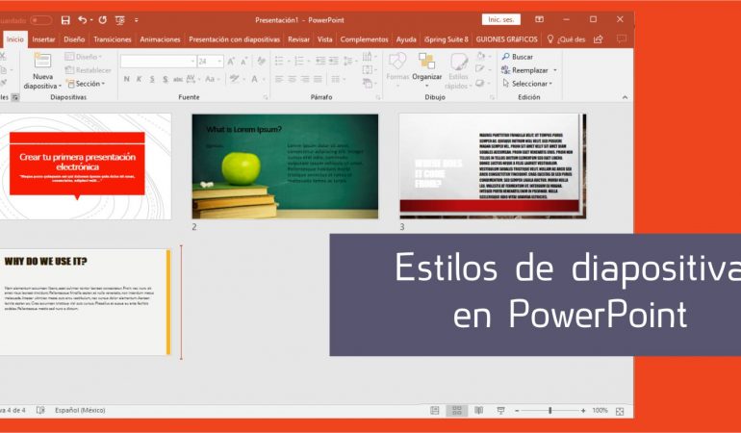This screenshot has height=433, width=741.
Task: Open the Insertar tab
Action: tap(43, 39)
